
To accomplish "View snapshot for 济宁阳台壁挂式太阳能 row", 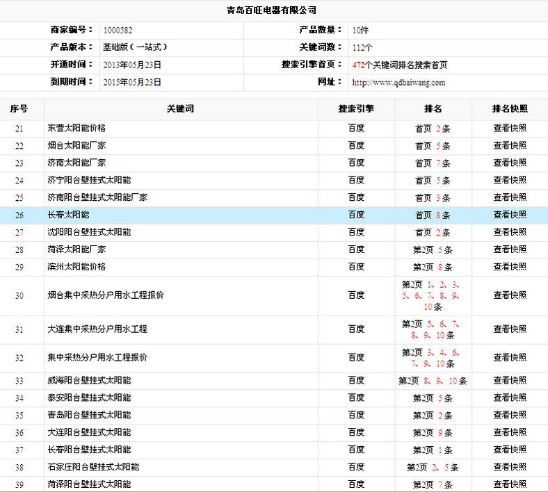I will pyautogui.click(x=510, y=180).
